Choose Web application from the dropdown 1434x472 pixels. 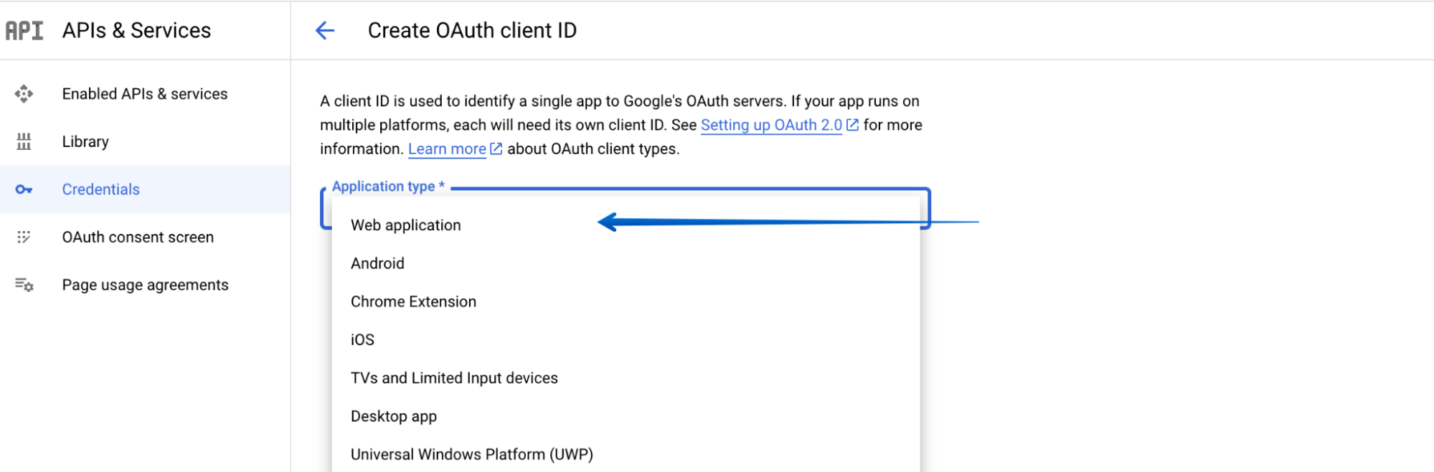(626, 225)
